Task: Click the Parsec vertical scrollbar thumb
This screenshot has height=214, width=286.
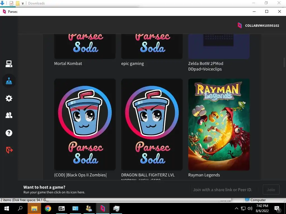Action: (x=284, y=62)
